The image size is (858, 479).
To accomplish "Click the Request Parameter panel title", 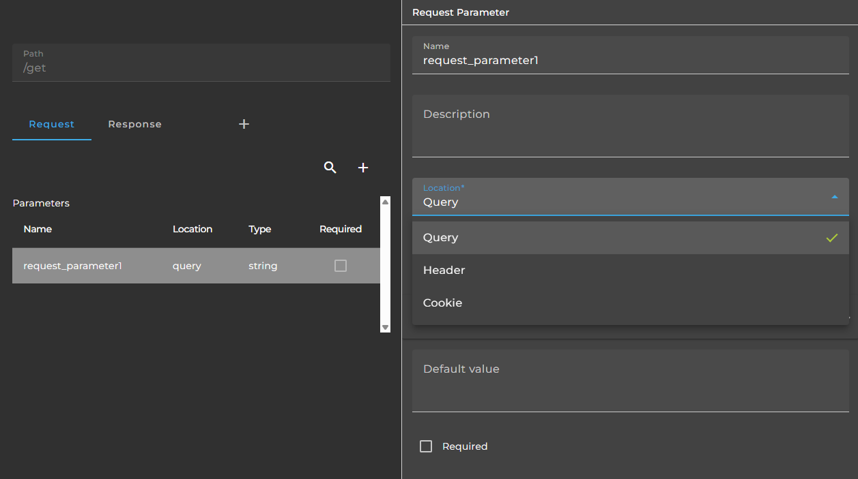I will [x=461, y=12].
